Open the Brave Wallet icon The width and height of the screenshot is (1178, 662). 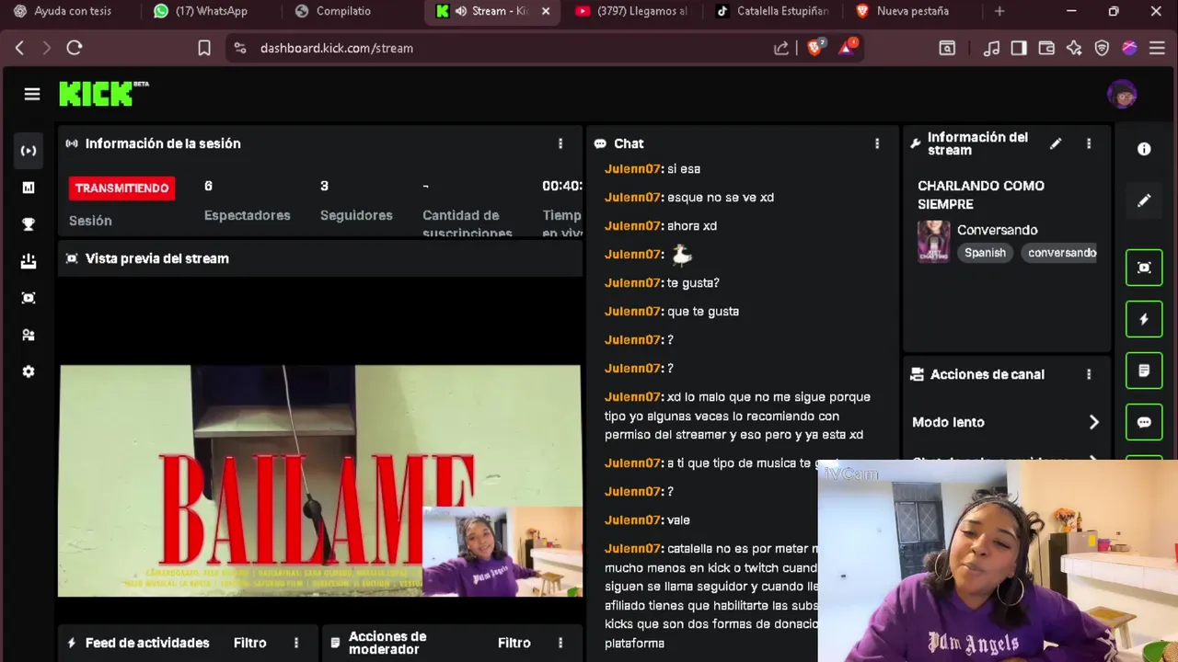(x=1046, y=48)
